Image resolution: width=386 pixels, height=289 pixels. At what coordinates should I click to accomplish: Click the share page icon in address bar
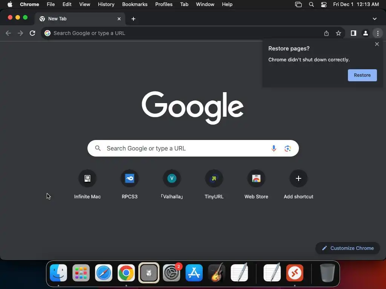click(x=326, y=33)
